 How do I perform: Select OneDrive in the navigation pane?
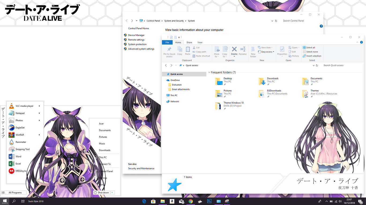(x=173, y=80)
